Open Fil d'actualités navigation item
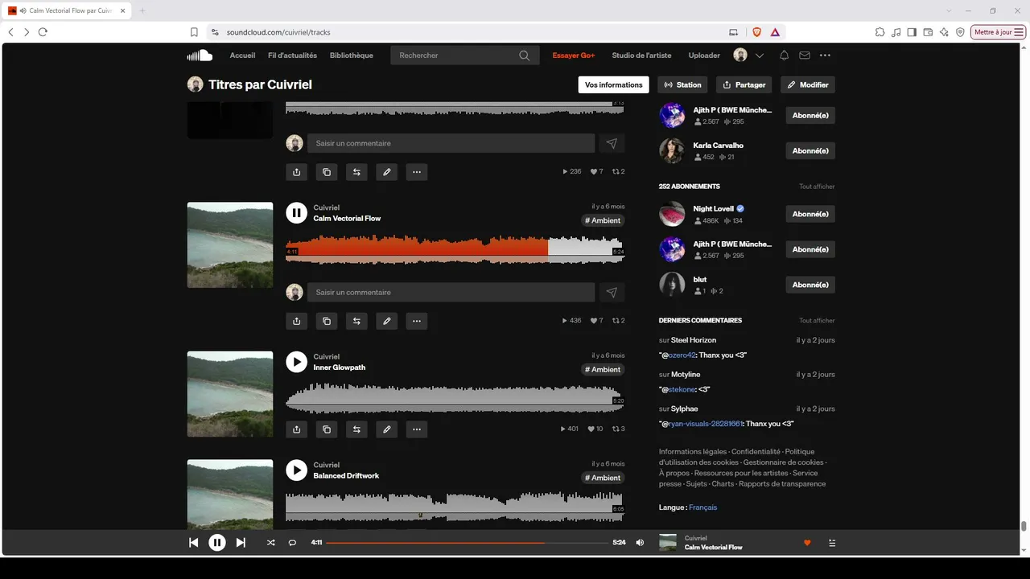 pyautogui.click(x=292, y=55)
